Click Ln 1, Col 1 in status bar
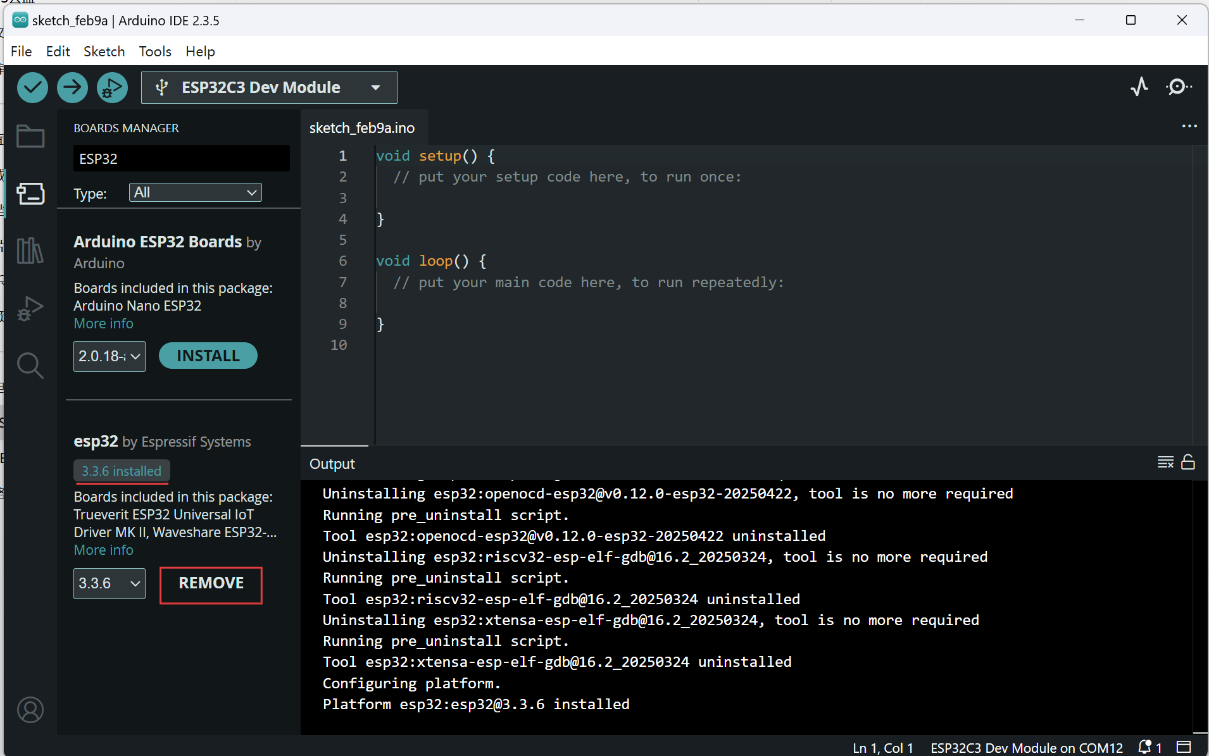This screenshot has width=1209, height=756. pyautogui.click(x=882, y=748)
